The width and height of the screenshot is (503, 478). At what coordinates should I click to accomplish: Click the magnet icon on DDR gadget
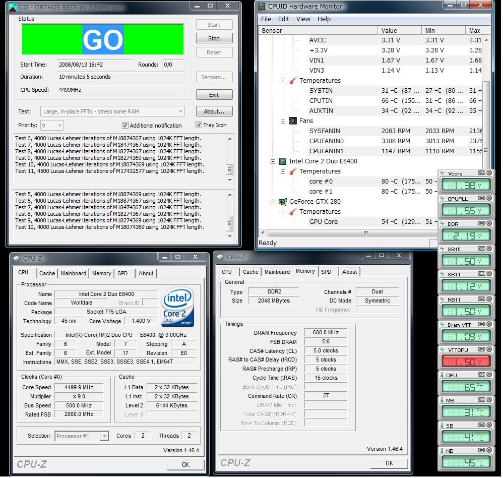pyautogui.click(x=481, y=224)
